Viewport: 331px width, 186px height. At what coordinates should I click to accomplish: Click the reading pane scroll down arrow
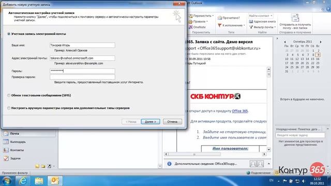coord(269,149)
